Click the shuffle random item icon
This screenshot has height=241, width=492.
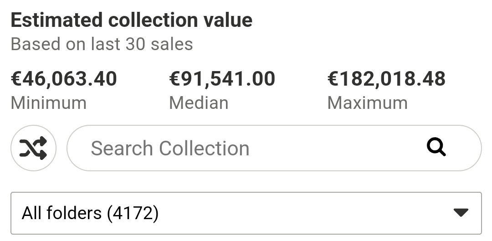[33, 148]
